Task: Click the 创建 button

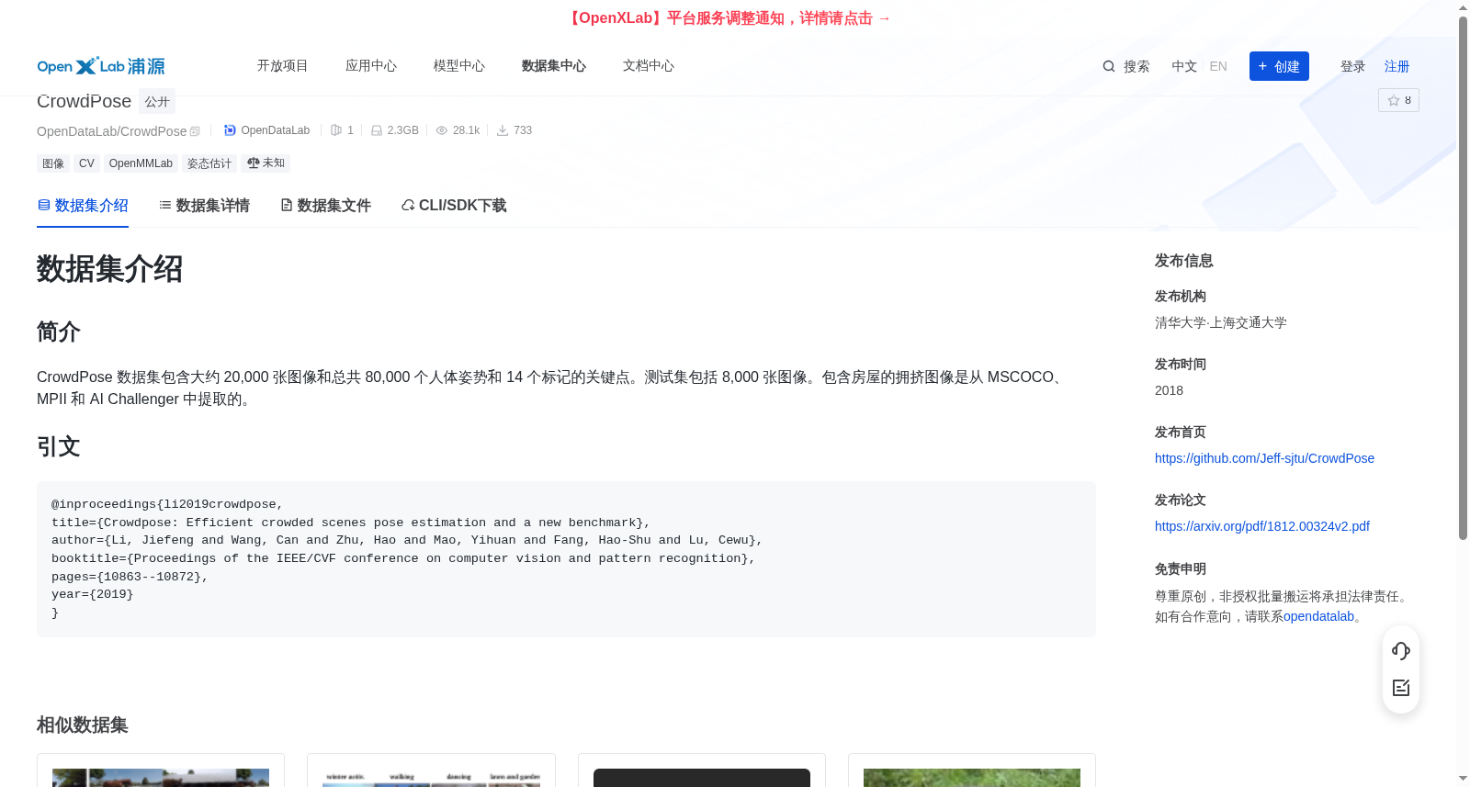Action: click(x=1279, y=66)
